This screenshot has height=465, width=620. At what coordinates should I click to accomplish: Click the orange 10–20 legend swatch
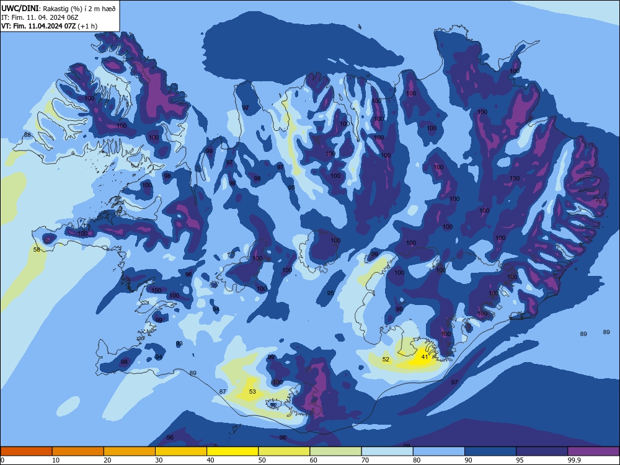(x=78, y=451)
